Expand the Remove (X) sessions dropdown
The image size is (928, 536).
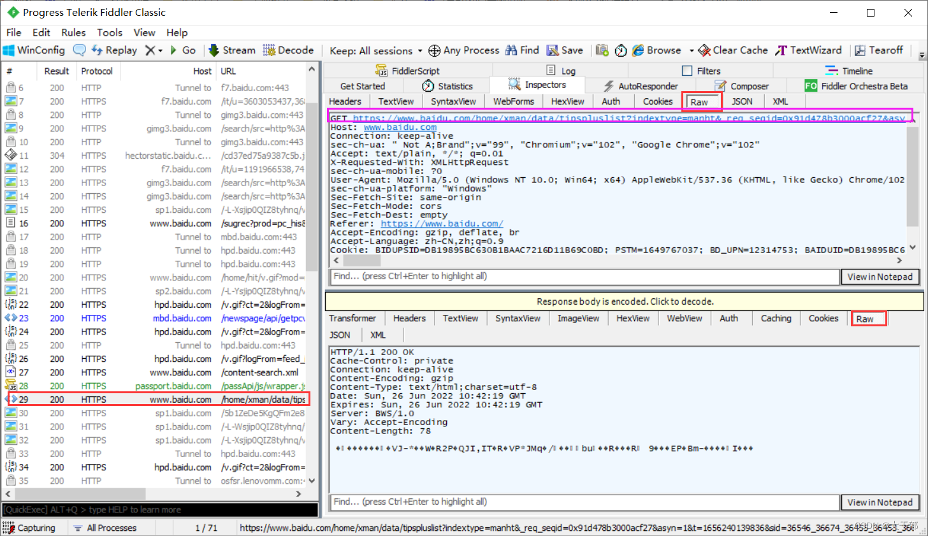coord(160,51)
